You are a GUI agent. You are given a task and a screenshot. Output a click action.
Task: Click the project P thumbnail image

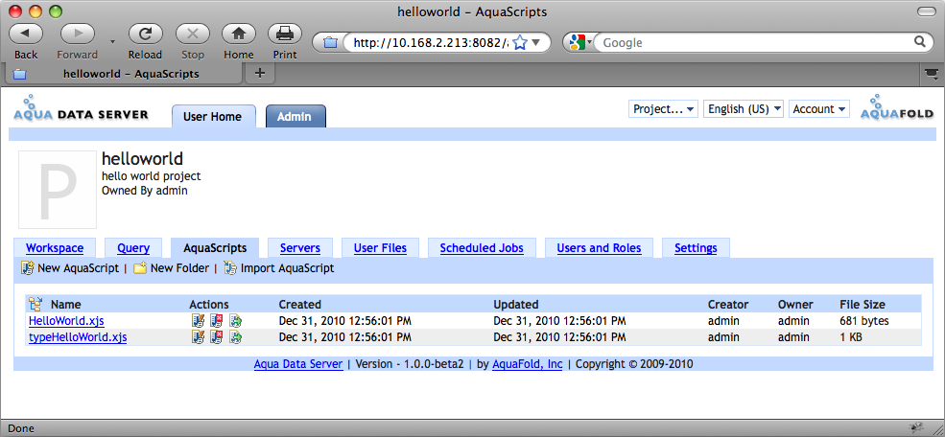(x=58, y=190)
